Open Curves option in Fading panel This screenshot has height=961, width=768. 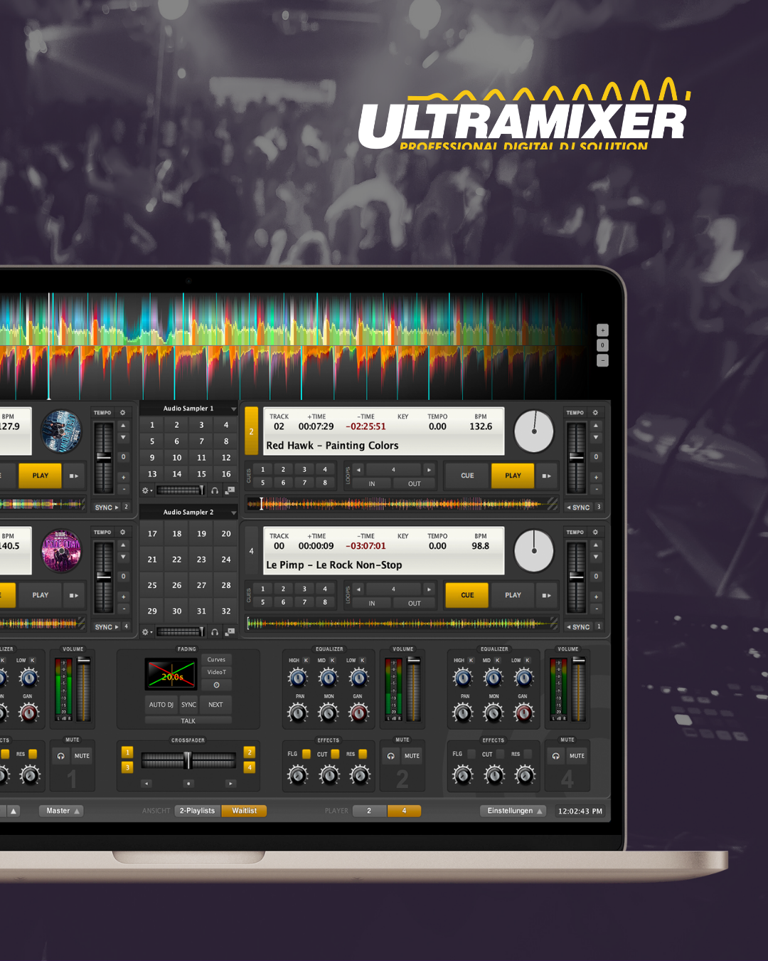point(216,660)
